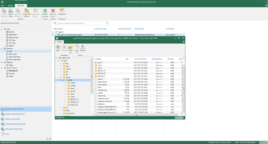Screen dimensions: 268x144
Task: Collapse the Backups tree node
Action: click(2, 48)
